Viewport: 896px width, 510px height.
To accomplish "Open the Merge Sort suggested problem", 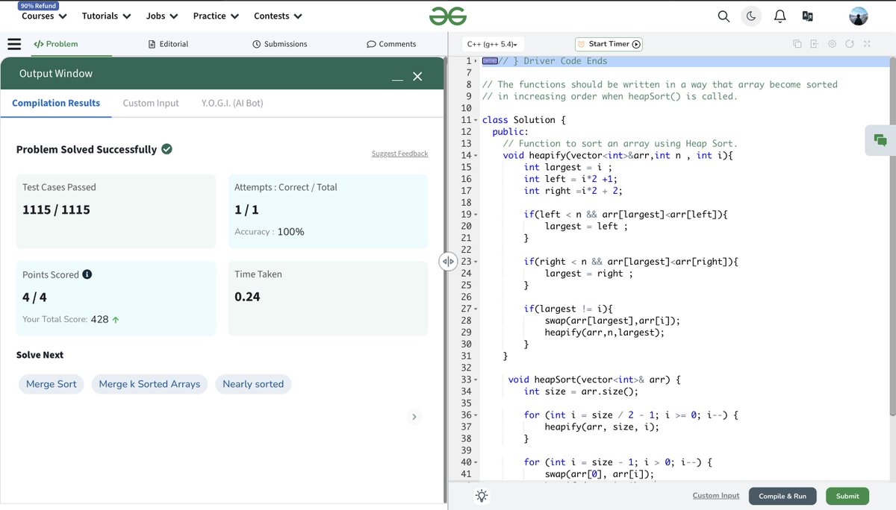I will click(52, 384).
